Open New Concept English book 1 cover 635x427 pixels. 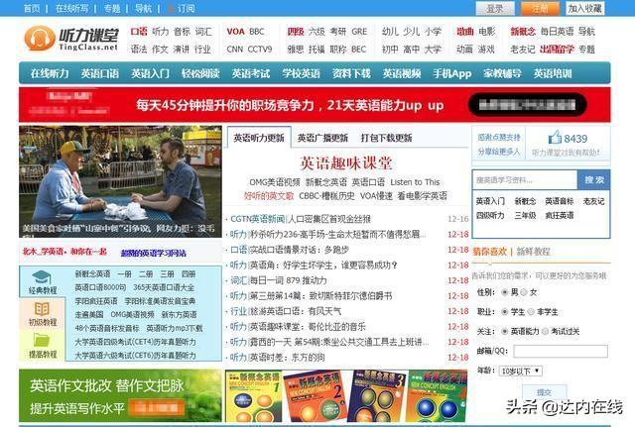(x=254, y=396)
